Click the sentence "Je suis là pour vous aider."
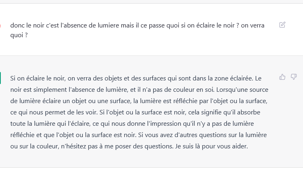The width and height of the screenshot is (303, 169). click(x=211, y=146)
